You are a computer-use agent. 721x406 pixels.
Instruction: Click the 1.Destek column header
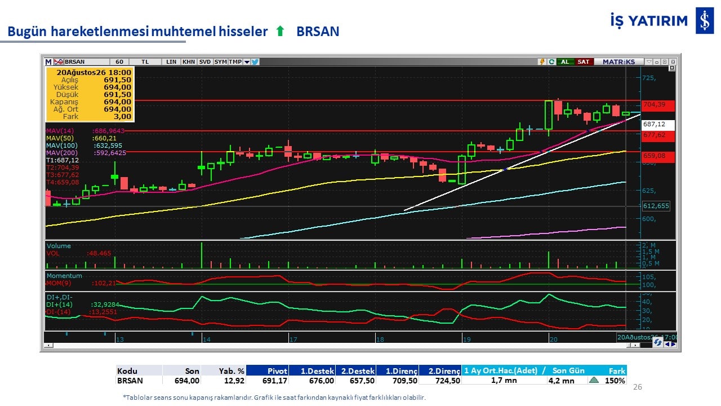click(x=313, y=371)
